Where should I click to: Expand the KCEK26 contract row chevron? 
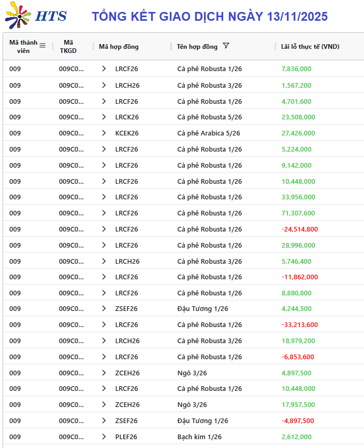(x=104, y=133)
